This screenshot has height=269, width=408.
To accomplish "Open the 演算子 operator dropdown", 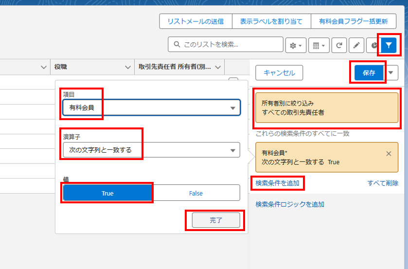I will coord(151,150).
